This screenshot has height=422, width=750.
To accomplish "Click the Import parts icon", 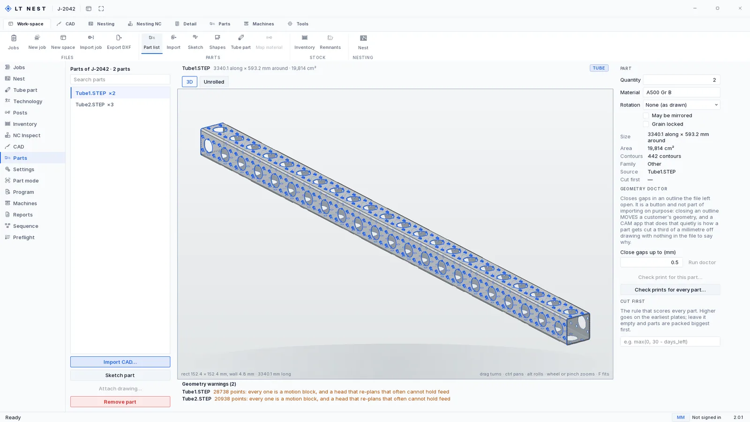I will click(x=173, y=42).
